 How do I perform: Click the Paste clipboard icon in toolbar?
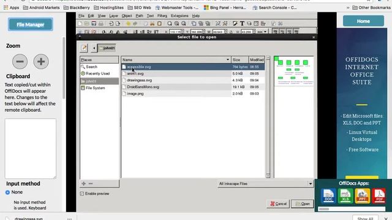[159, 23]
